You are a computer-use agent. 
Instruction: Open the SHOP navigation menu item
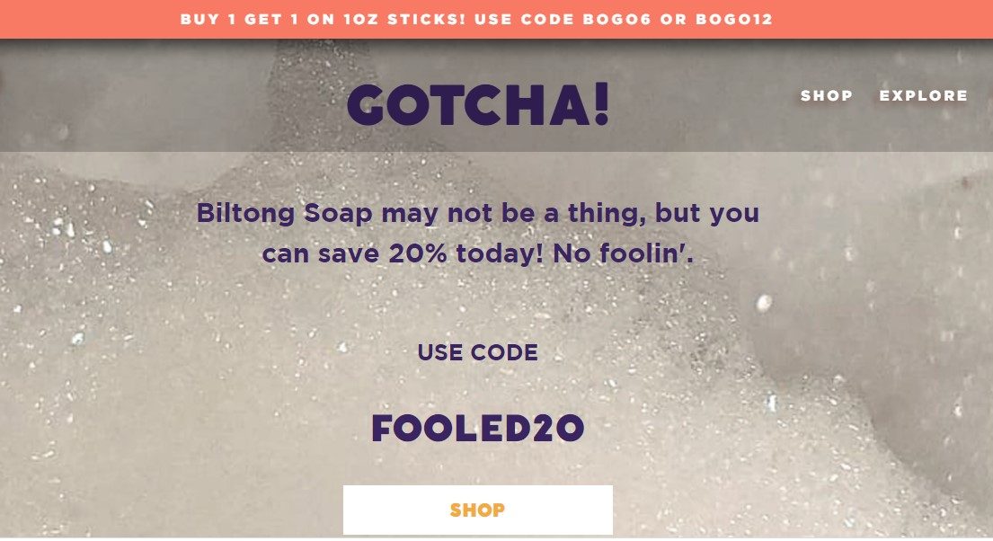click(x=827, y=95)
